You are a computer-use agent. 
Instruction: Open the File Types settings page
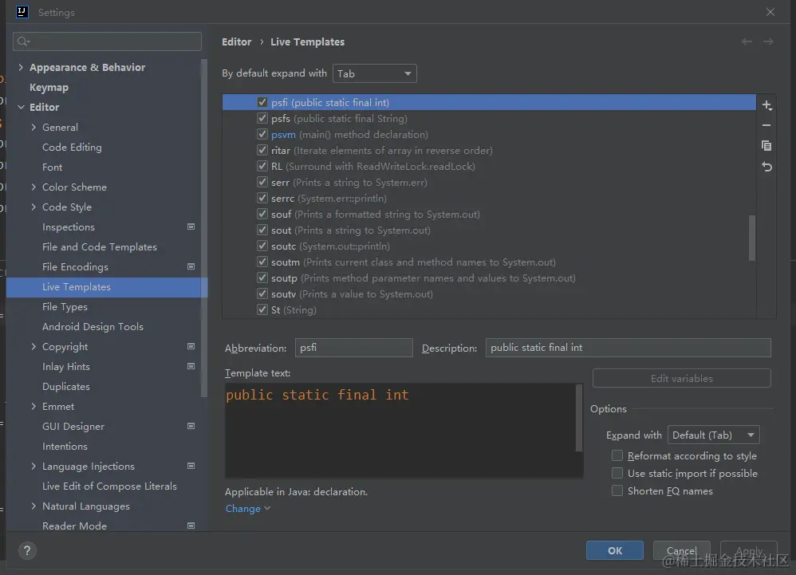coord(65,306)
